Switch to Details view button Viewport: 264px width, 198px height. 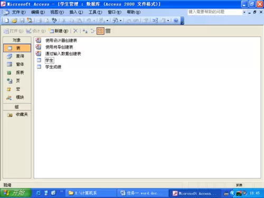tap(108, 31)
